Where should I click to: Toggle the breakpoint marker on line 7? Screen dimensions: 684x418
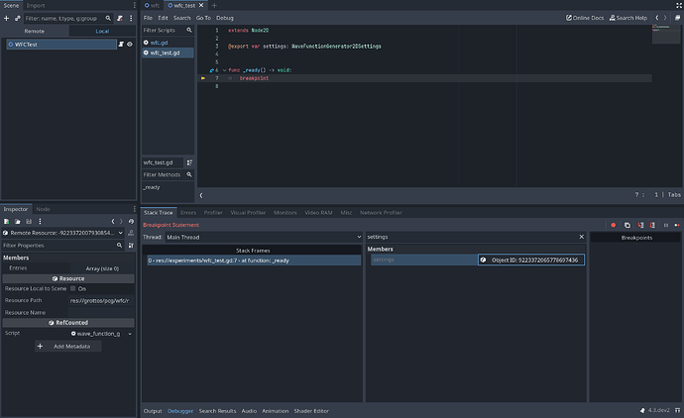[203, 78]
